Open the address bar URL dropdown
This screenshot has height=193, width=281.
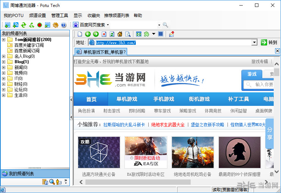coord(254,43)
